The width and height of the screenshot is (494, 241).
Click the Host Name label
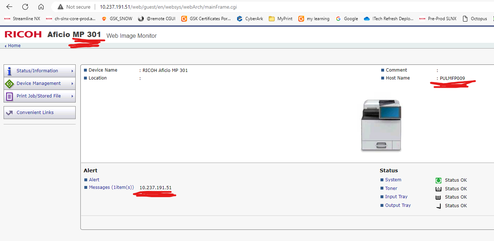398,78
